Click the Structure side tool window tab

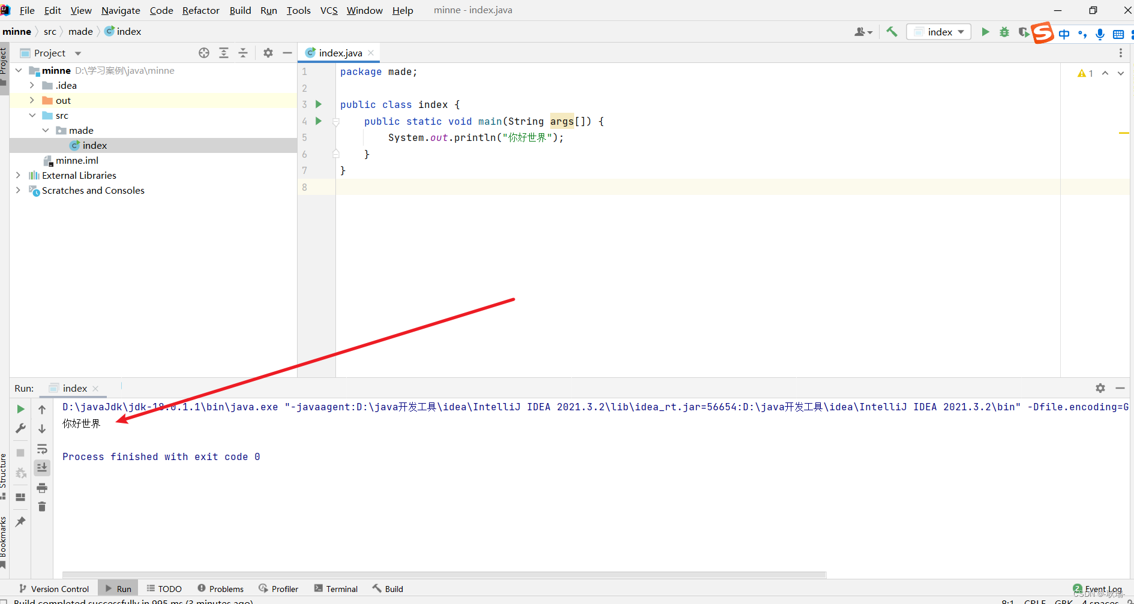(4, 476)
